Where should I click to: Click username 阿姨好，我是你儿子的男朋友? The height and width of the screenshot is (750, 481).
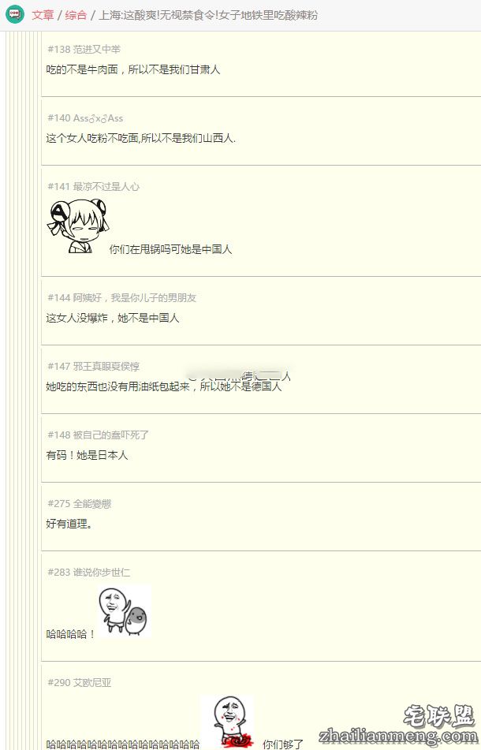click(134, 297)
